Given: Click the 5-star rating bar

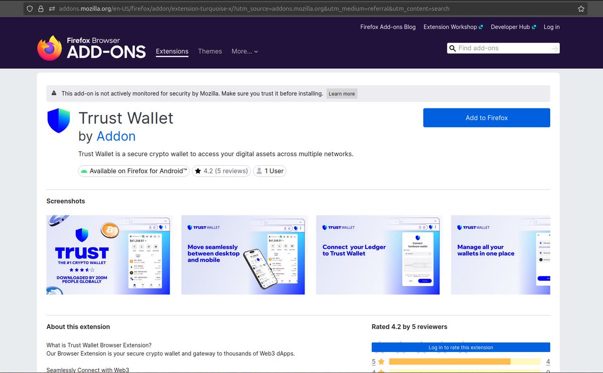Looking at the screenshot, I should click(465, 362).
